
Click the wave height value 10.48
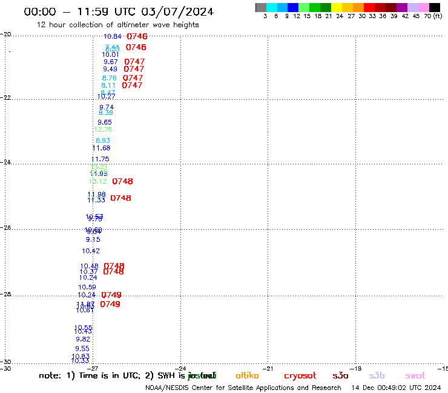[90, 266]
